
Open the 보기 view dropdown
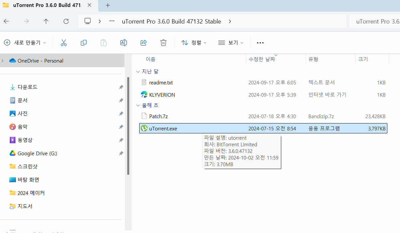tap(231, 43)
